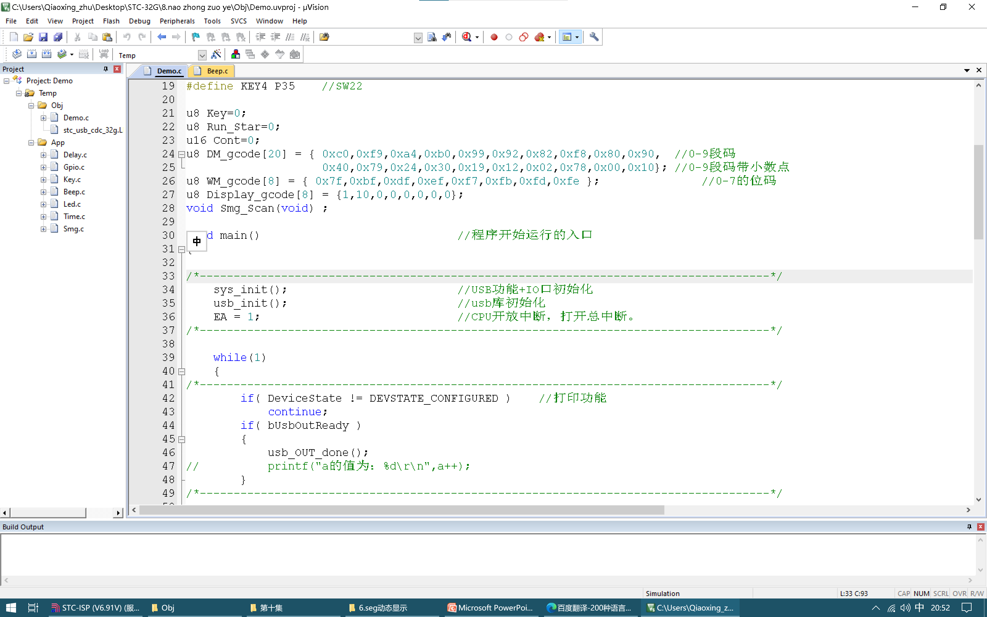The image size is (987, 617).
Task: Select Key.c in the project tree
Action: tap(72, 180)
